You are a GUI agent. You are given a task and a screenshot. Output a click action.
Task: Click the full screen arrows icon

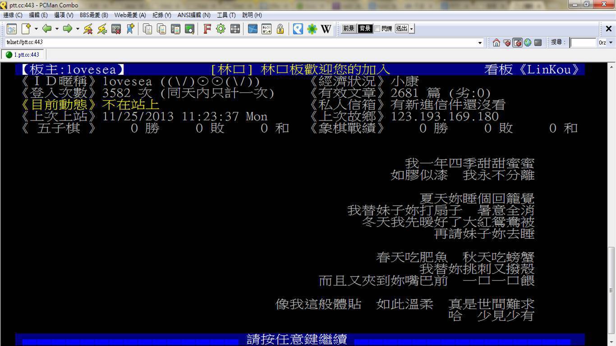[x=234, y=29]
